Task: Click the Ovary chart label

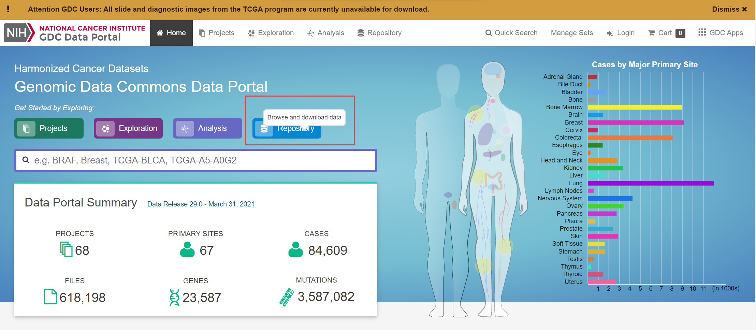Action: (x=575, y=206)
